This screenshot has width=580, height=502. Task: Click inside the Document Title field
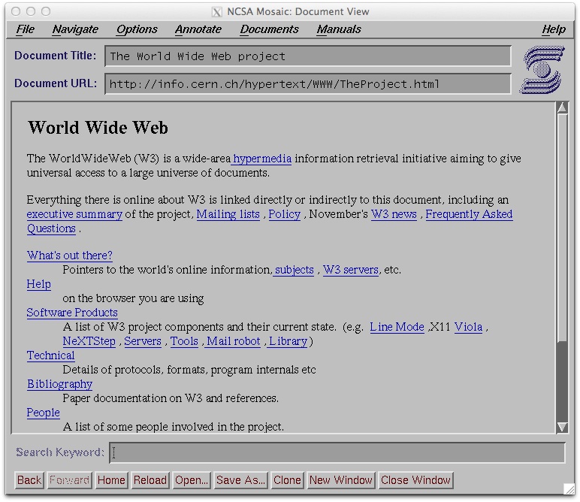coord(308,56)
